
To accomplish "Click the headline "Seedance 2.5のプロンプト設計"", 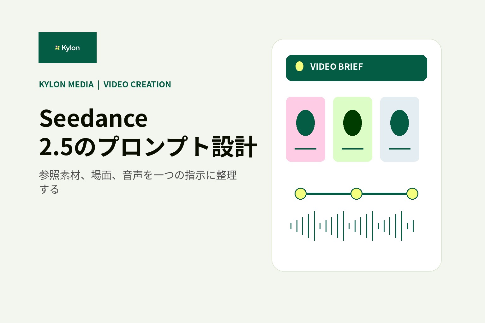I will click(x=148, y=132).
